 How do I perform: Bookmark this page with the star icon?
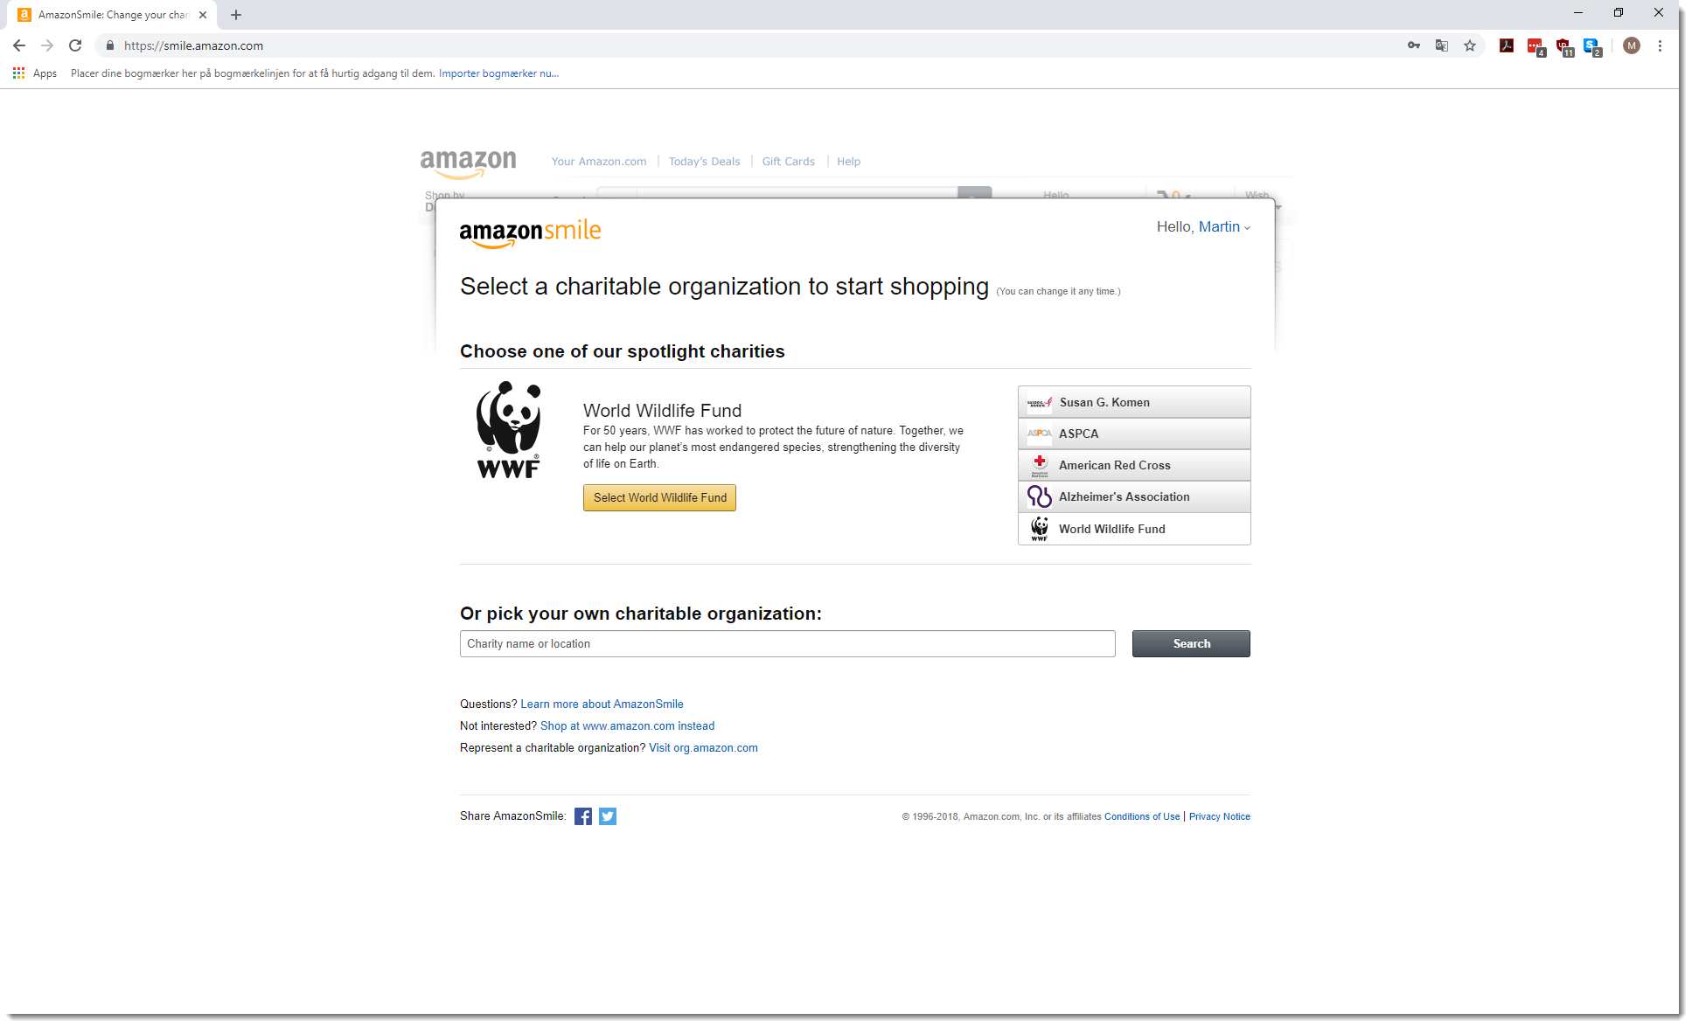click(x=1470, y=45)
